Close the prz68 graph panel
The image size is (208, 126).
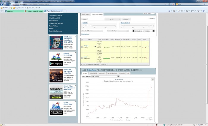click(155, 69)
